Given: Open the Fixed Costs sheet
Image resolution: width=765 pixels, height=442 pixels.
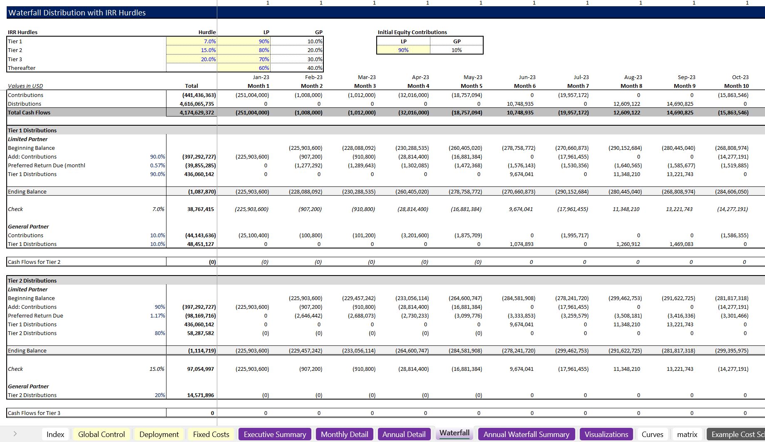Looking at the screenshot, I should pyautogui.click(x=211, y=434).
